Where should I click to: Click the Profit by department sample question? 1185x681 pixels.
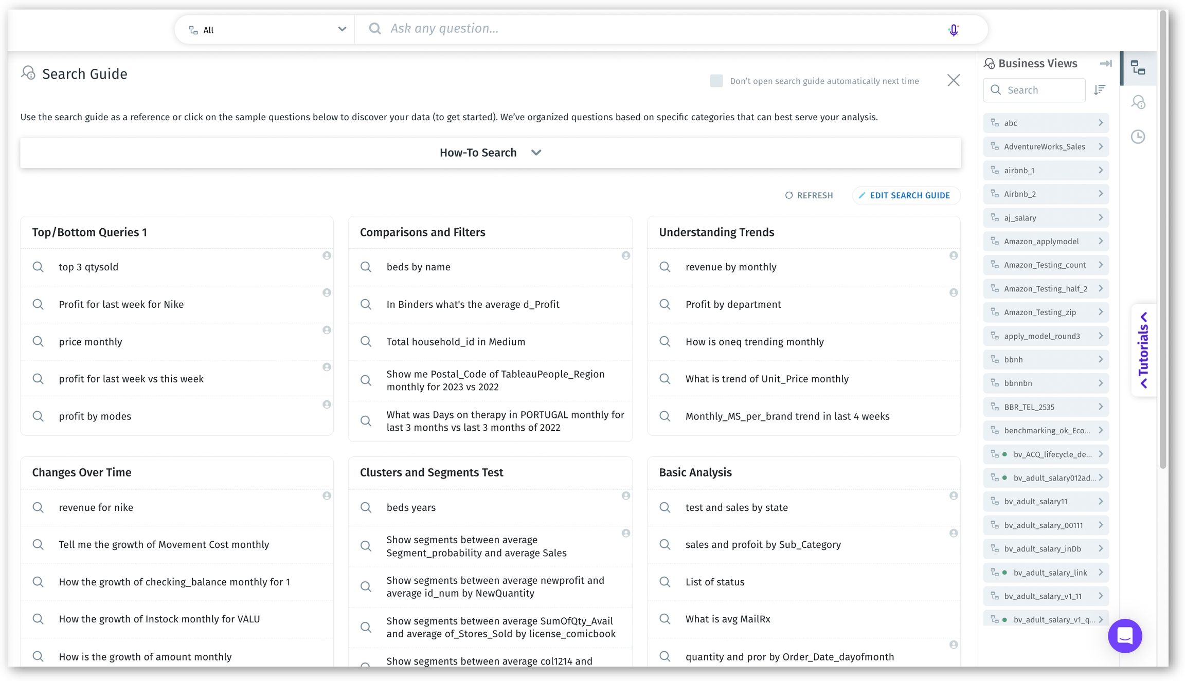tap(733, 304)
